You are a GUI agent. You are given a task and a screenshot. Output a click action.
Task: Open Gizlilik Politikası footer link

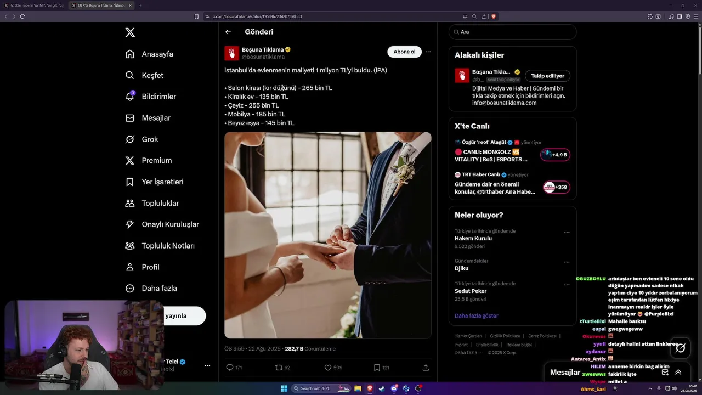point(505,336)
